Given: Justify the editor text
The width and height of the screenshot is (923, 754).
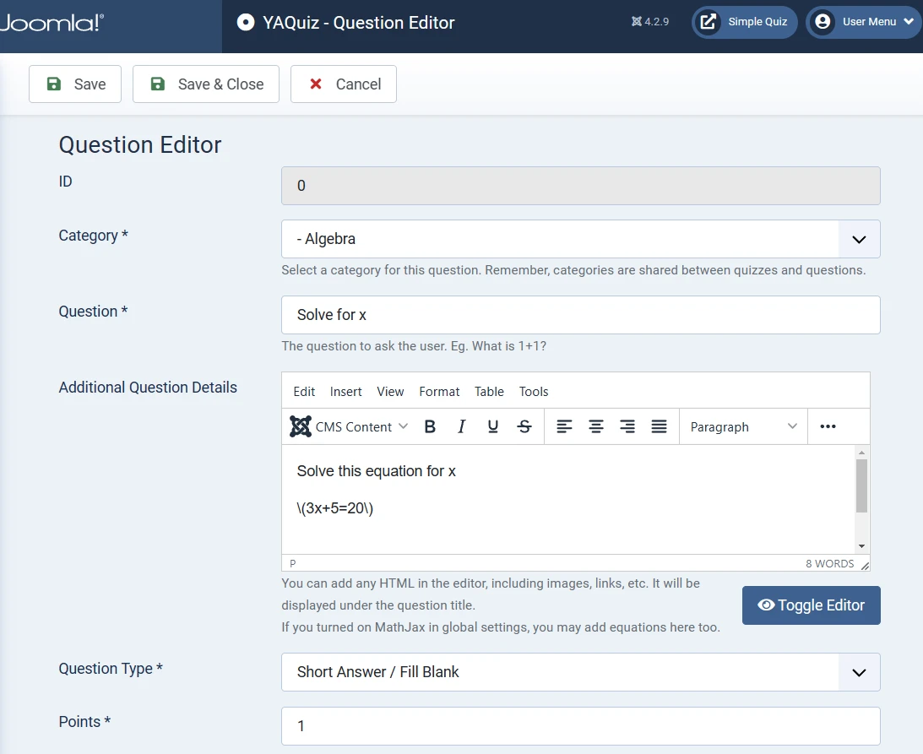Looking at the screenshot, I should click(x=660, y=427).
